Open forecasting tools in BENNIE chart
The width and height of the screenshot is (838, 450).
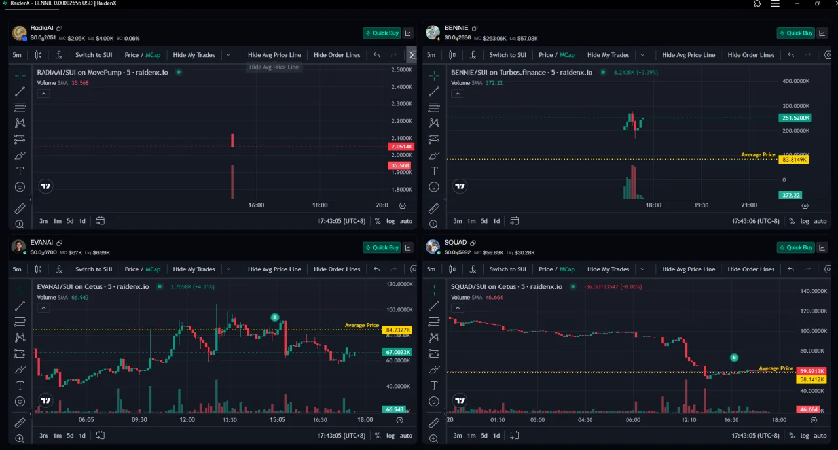click(433, 139)
